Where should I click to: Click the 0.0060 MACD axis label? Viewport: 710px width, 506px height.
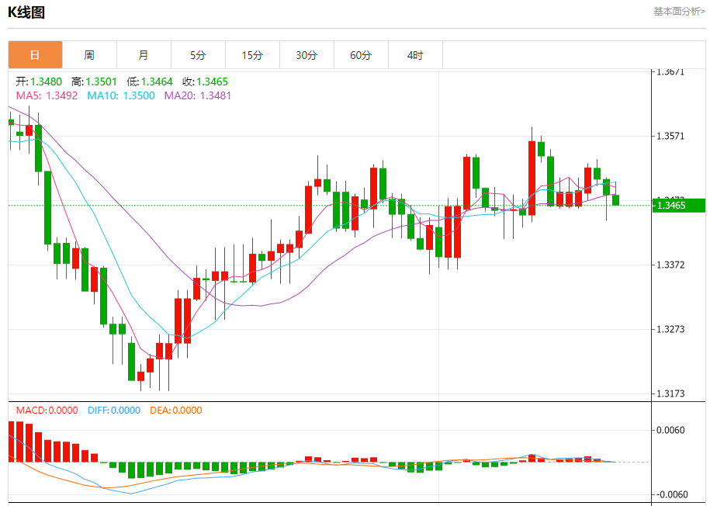670,430
